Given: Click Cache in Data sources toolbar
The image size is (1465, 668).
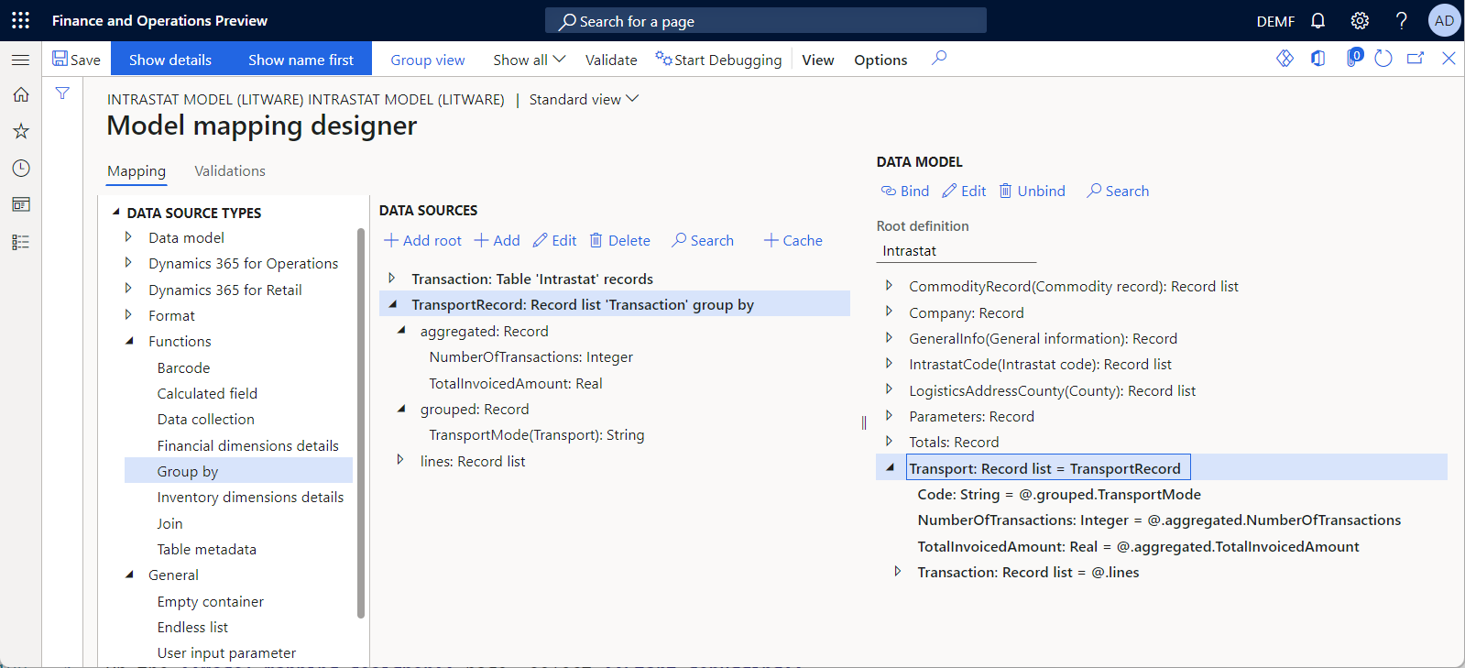Looking at the screenshot, I should (793, 240).
